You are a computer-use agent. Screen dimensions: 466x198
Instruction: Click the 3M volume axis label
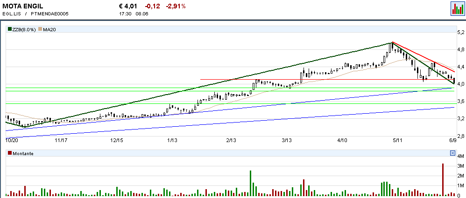click(x=461, y=166)
